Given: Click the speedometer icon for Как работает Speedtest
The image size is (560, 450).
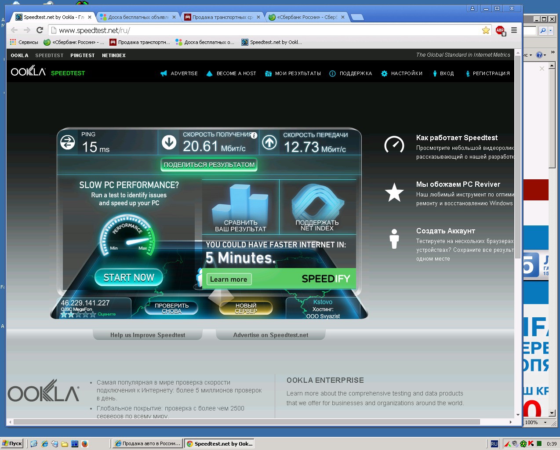Looking at the screenshot, I should point(394,145).
